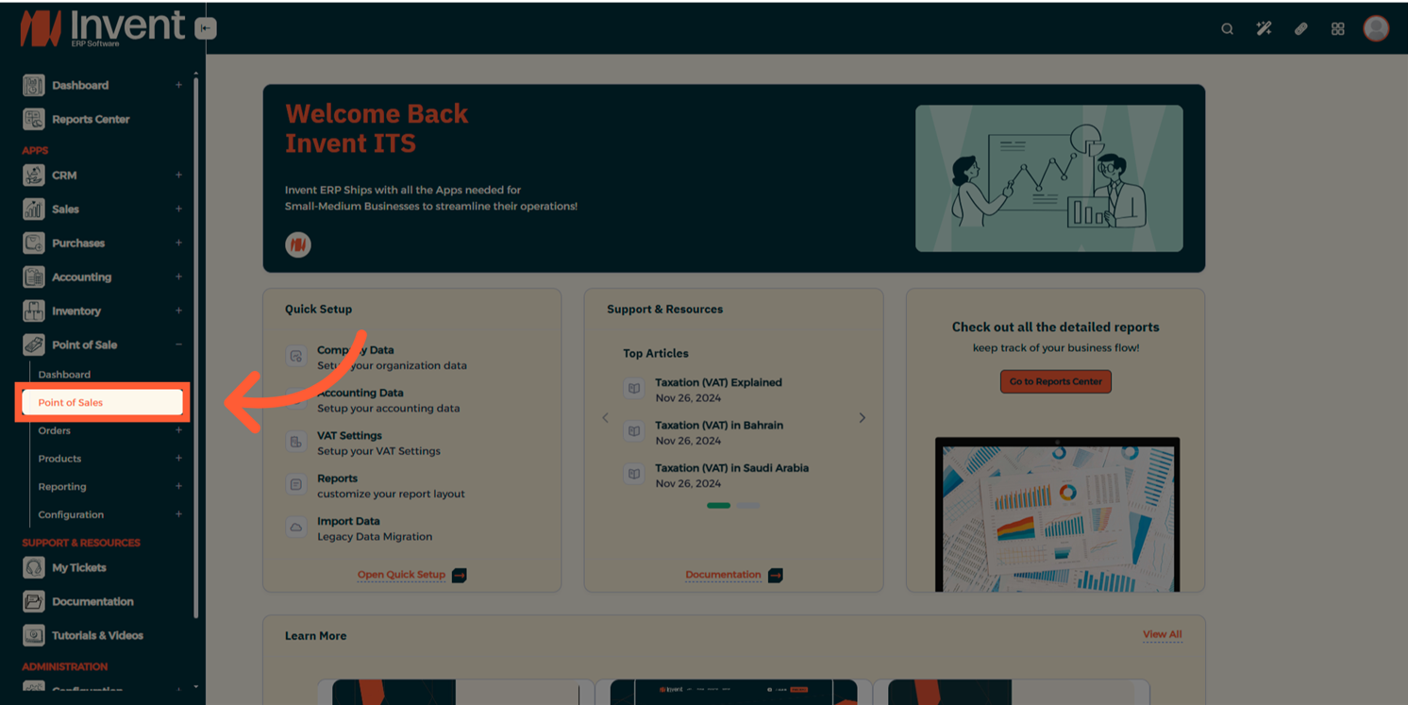Viewport: 1408px width, 705px height.
Task: View All in Learn More section
Action: point(1162,634)
